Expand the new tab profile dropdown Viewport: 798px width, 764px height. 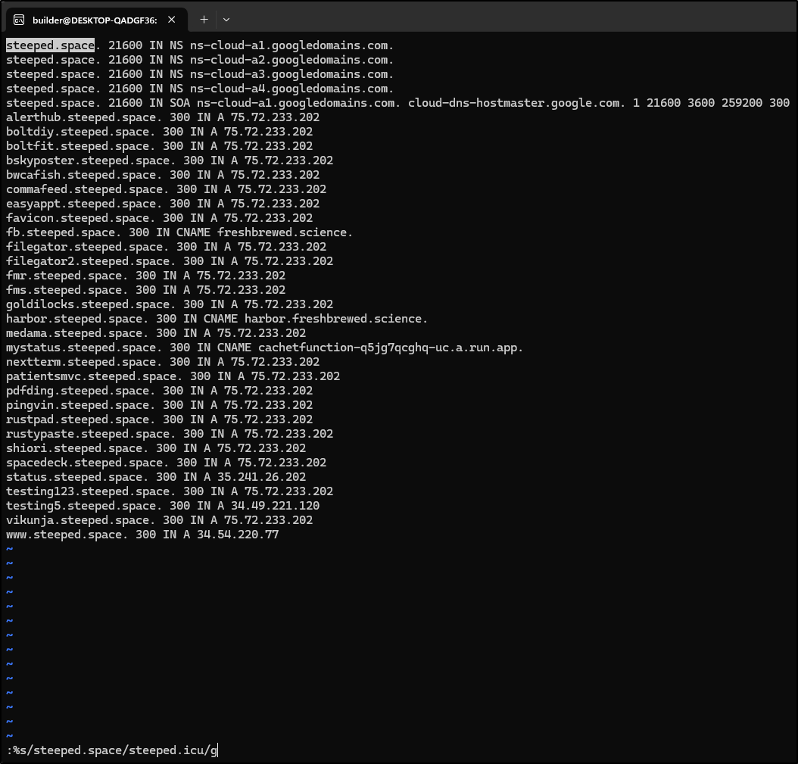[x=226, y=20]
